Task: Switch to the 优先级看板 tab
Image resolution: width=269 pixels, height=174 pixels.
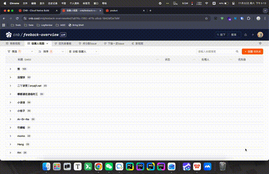Action: point(63,44)
